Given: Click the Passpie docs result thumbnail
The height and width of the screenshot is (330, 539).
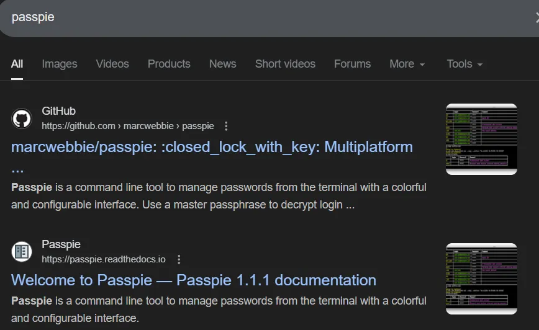Looking at the screenshot, I should coord(481,279).
